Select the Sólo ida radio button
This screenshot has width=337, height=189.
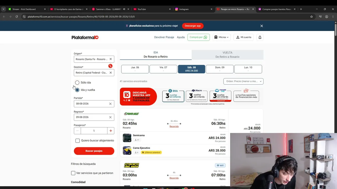pyautogui.click(x=77, y=83)
